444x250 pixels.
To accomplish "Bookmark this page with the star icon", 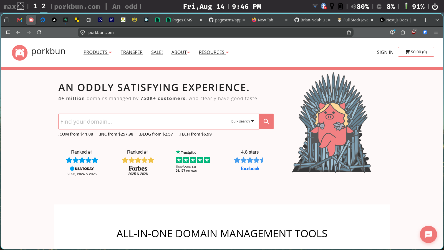I will (349, 32).
